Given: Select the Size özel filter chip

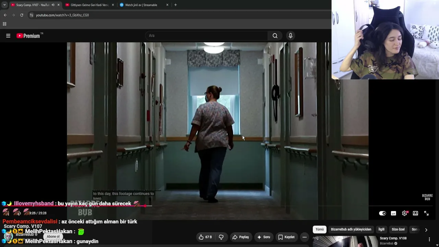Looking at the screenshot, I should coord(398,230).
